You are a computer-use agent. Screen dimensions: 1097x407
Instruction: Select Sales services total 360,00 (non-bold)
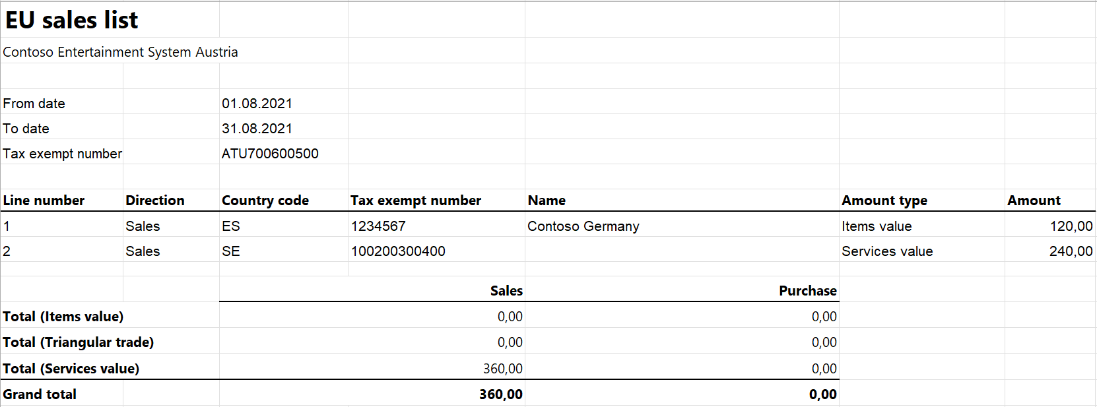(502, 369)
